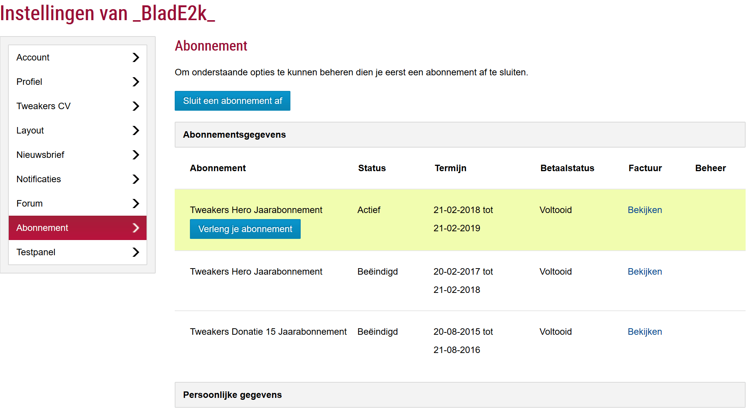
Task: Open the Account settings menu item
Action: (x=33, y=57)
